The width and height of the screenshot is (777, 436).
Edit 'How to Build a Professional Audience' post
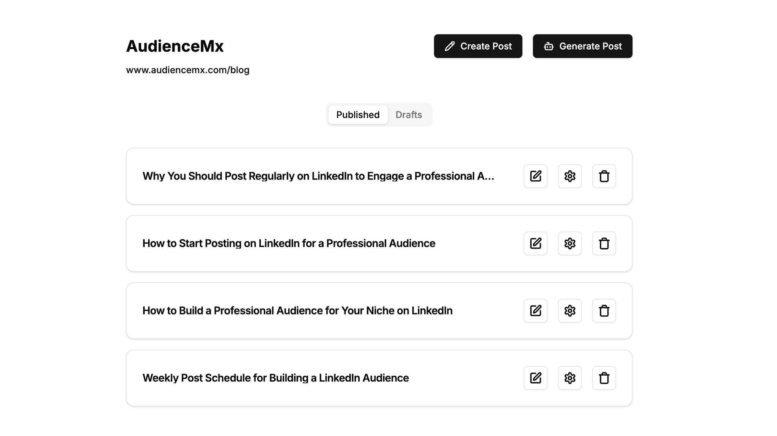[x=535, y=311]
